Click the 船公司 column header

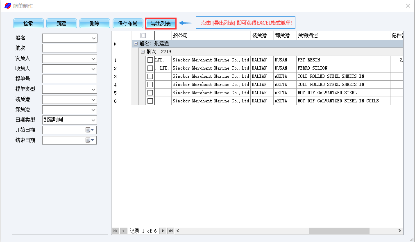coord(211,36)
